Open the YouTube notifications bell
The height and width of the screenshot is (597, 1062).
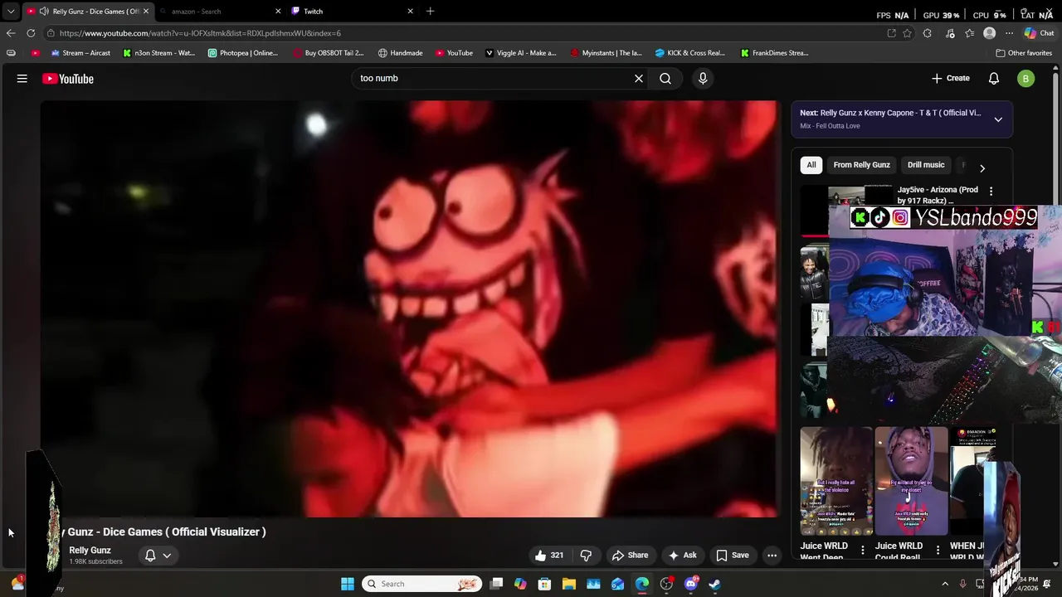pyautogui.click(x=994, y=78)
